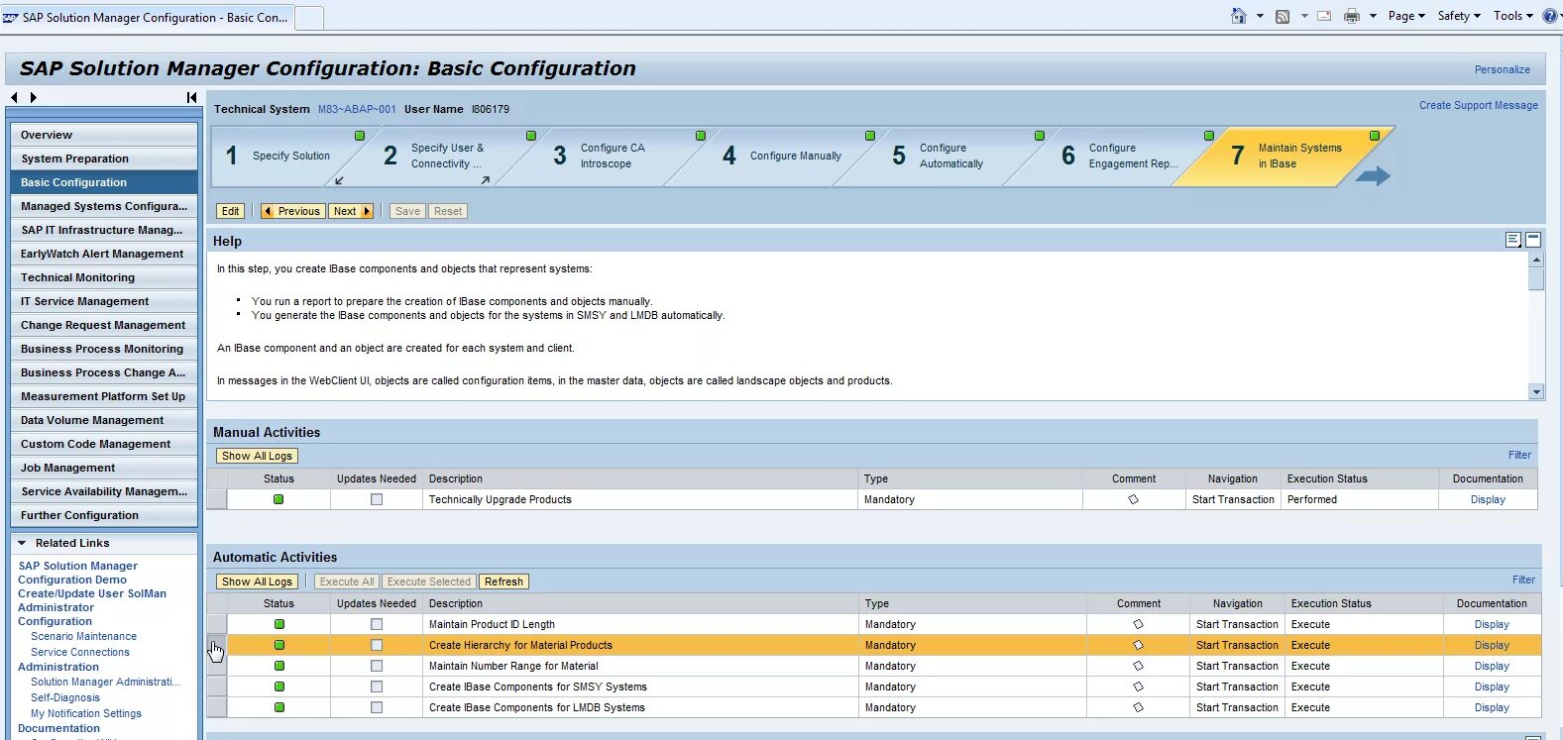Open IT Service Management in sidebar
This screenshot has height=740, width=1563.
(x=104, y=301)
